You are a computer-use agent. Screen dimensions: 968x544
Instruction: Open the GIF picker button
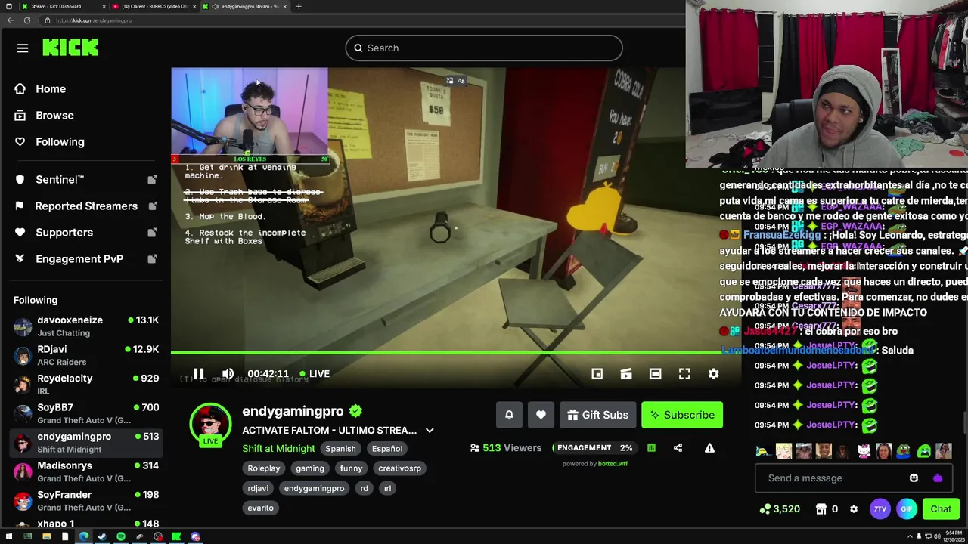(907, 509)
